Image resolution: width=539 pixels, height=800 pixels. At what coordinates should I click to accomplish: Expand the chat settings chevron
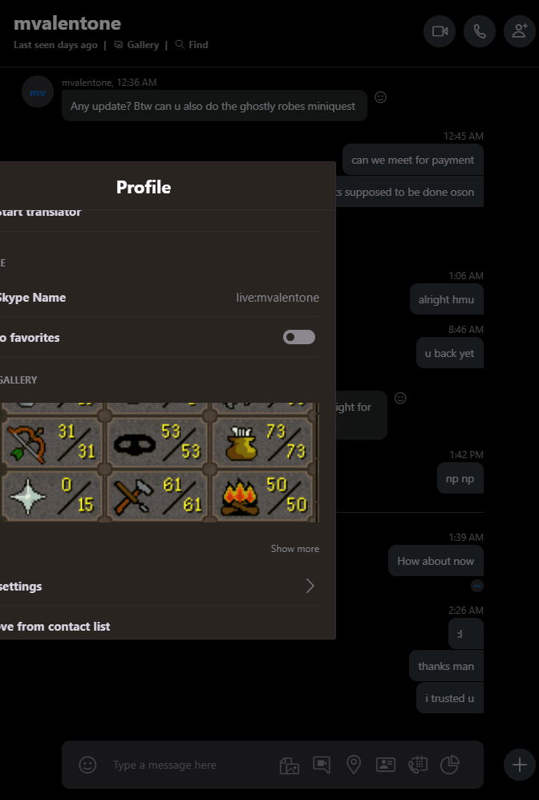(310, 586)
